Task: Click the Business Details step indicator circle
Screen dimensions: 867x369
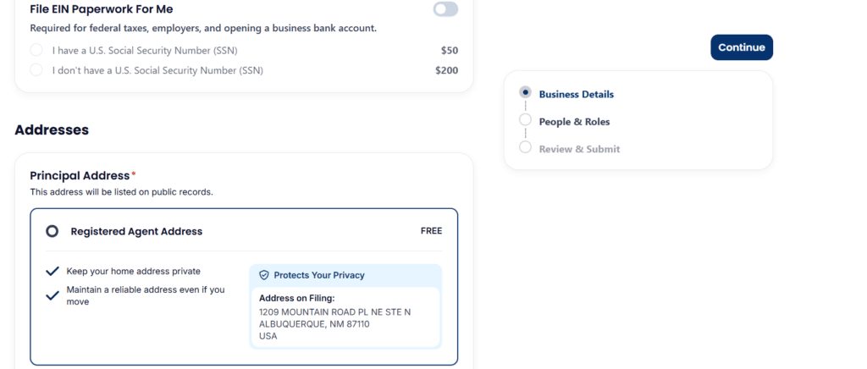Action: (525, 92)
